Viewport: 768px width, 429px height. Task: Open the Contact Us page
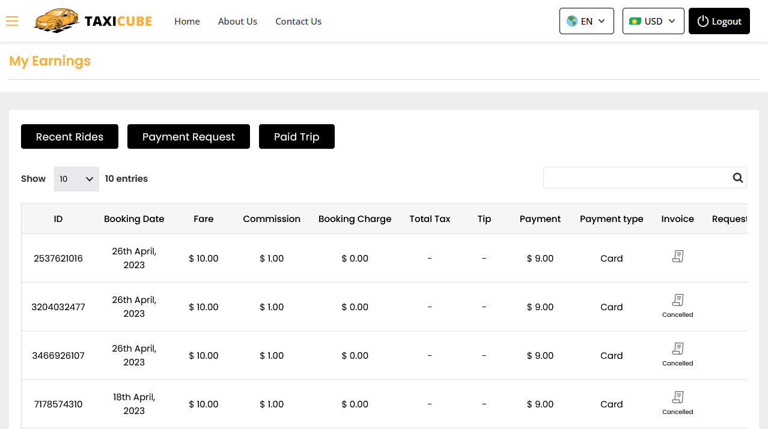299,21
